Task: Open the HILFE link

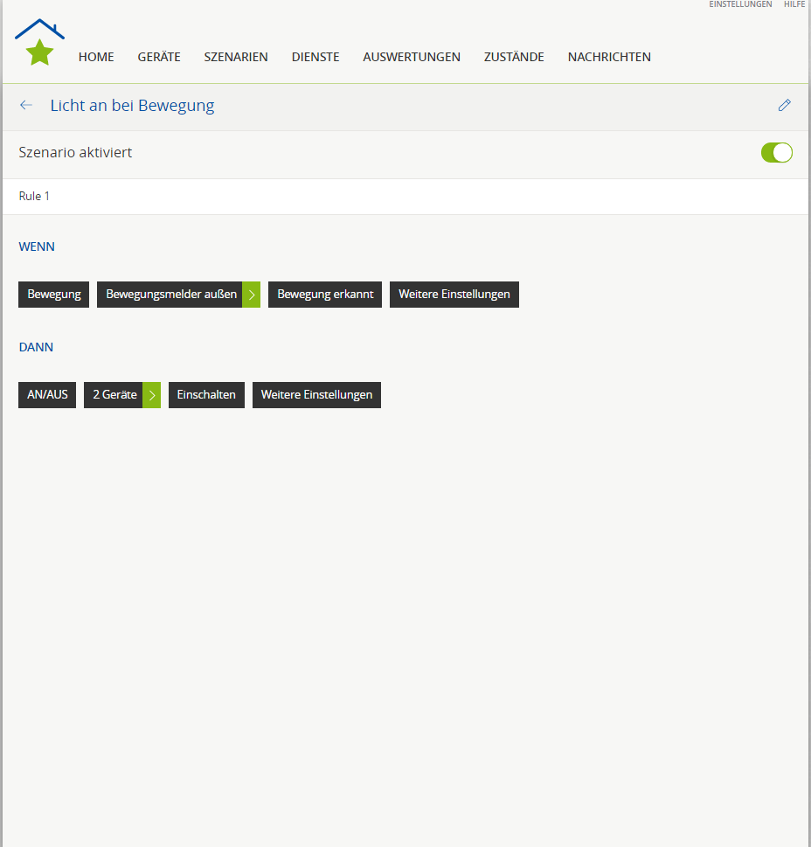Action: [794, 4]
